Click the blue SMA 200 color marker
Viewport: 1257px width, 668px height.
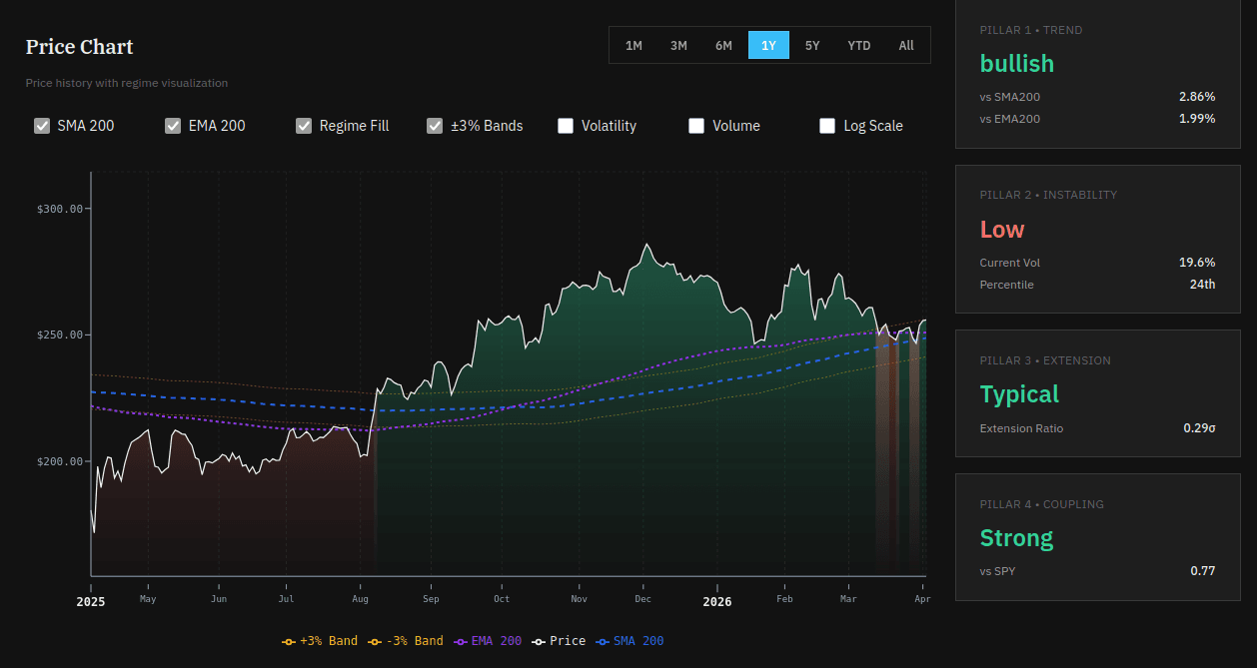tap(604, 640)
